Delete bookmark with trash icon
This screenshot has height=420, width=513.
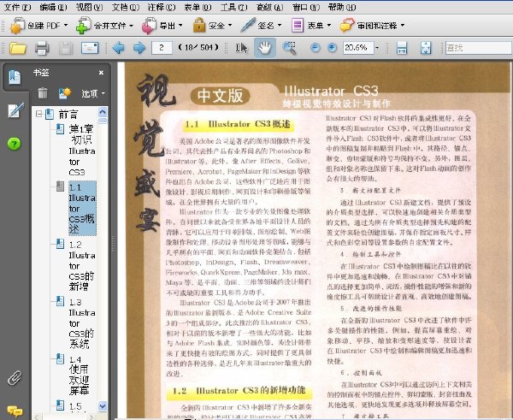click(x=43, y=93)
